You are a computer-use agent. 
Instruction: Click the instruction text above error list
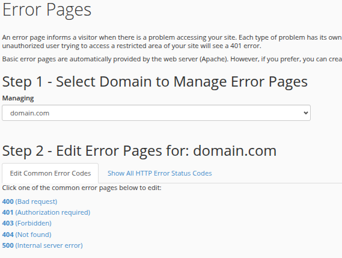(82, 188)
